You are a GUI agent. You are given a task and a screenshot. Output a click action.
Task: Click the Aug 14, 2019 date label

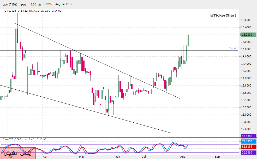tap(64, 4)
